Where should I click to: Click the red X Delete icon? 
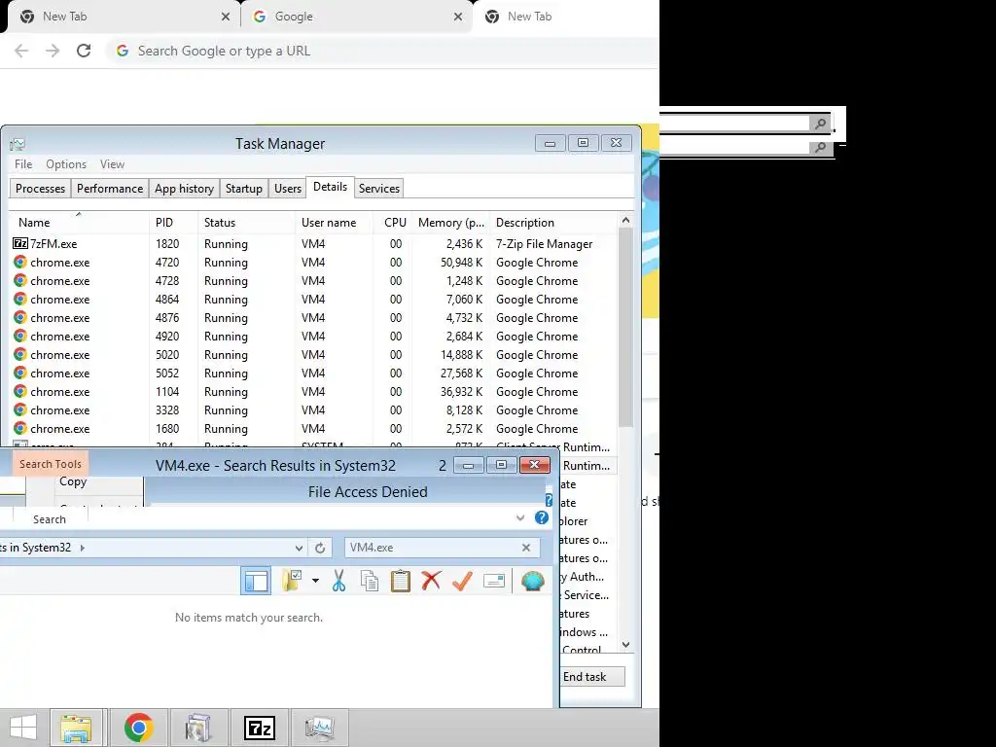click(431, 581)
